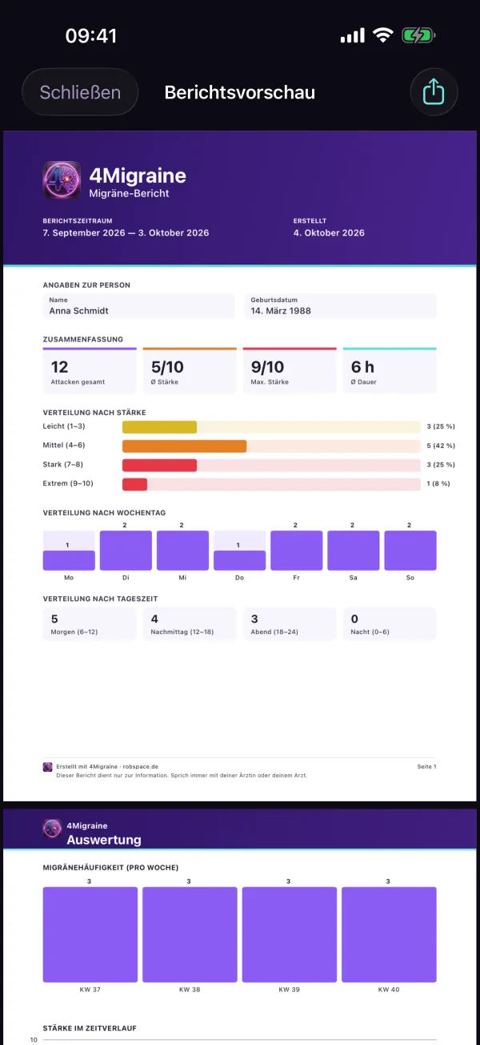Click the 09:41 clock in status bar
The image size is (480, 1045).
pos(91,36)
